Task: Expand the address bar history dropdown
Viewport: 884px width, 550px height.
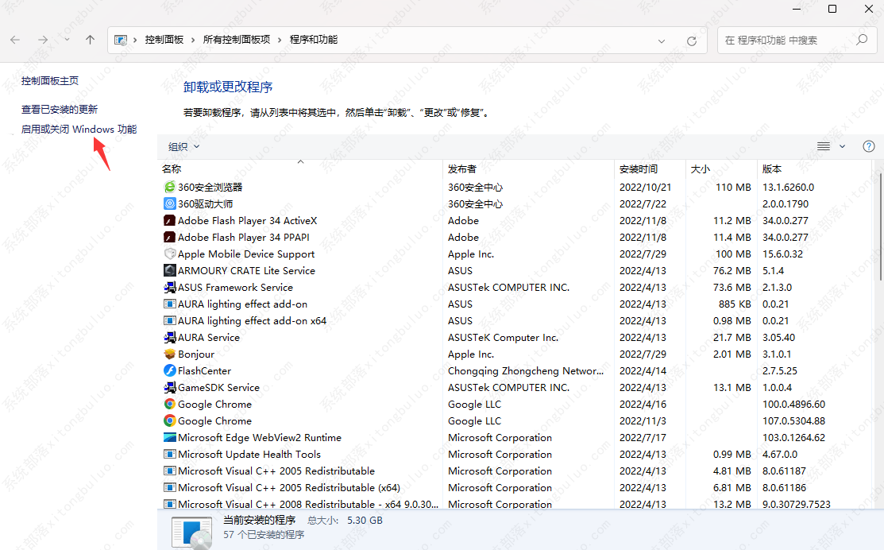Action: 662,41
